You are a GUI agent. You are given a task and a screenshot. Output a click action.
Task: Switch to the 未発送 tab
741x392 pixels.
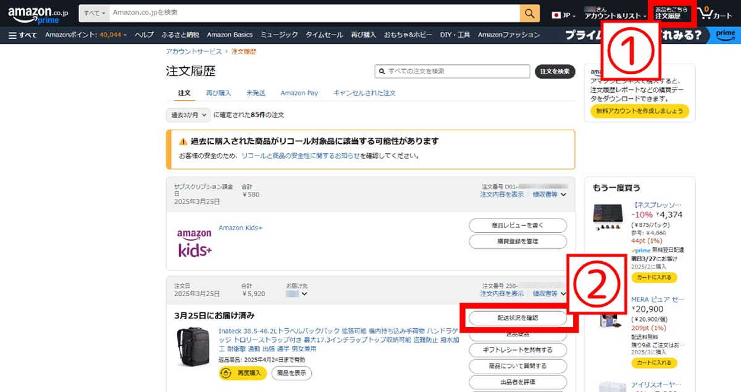[256, 93]
